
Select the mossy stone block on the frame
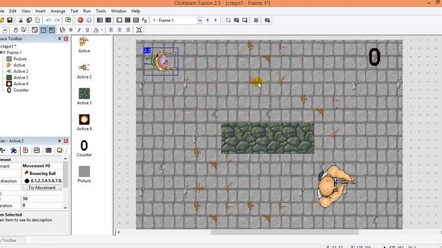(267, 138)
